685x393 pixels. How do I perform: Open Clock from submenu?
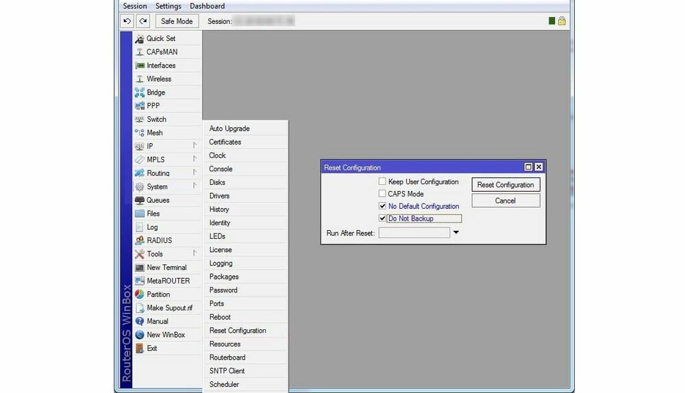point(245,155)
